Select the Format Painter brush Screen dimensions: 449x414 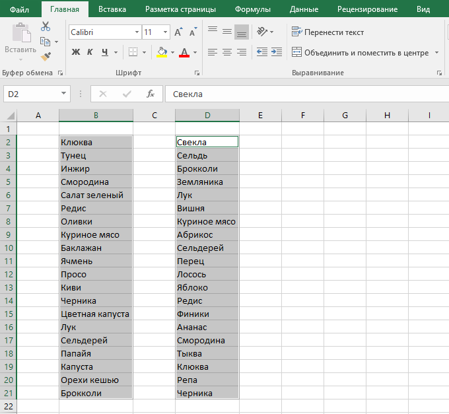pos(46,57)
